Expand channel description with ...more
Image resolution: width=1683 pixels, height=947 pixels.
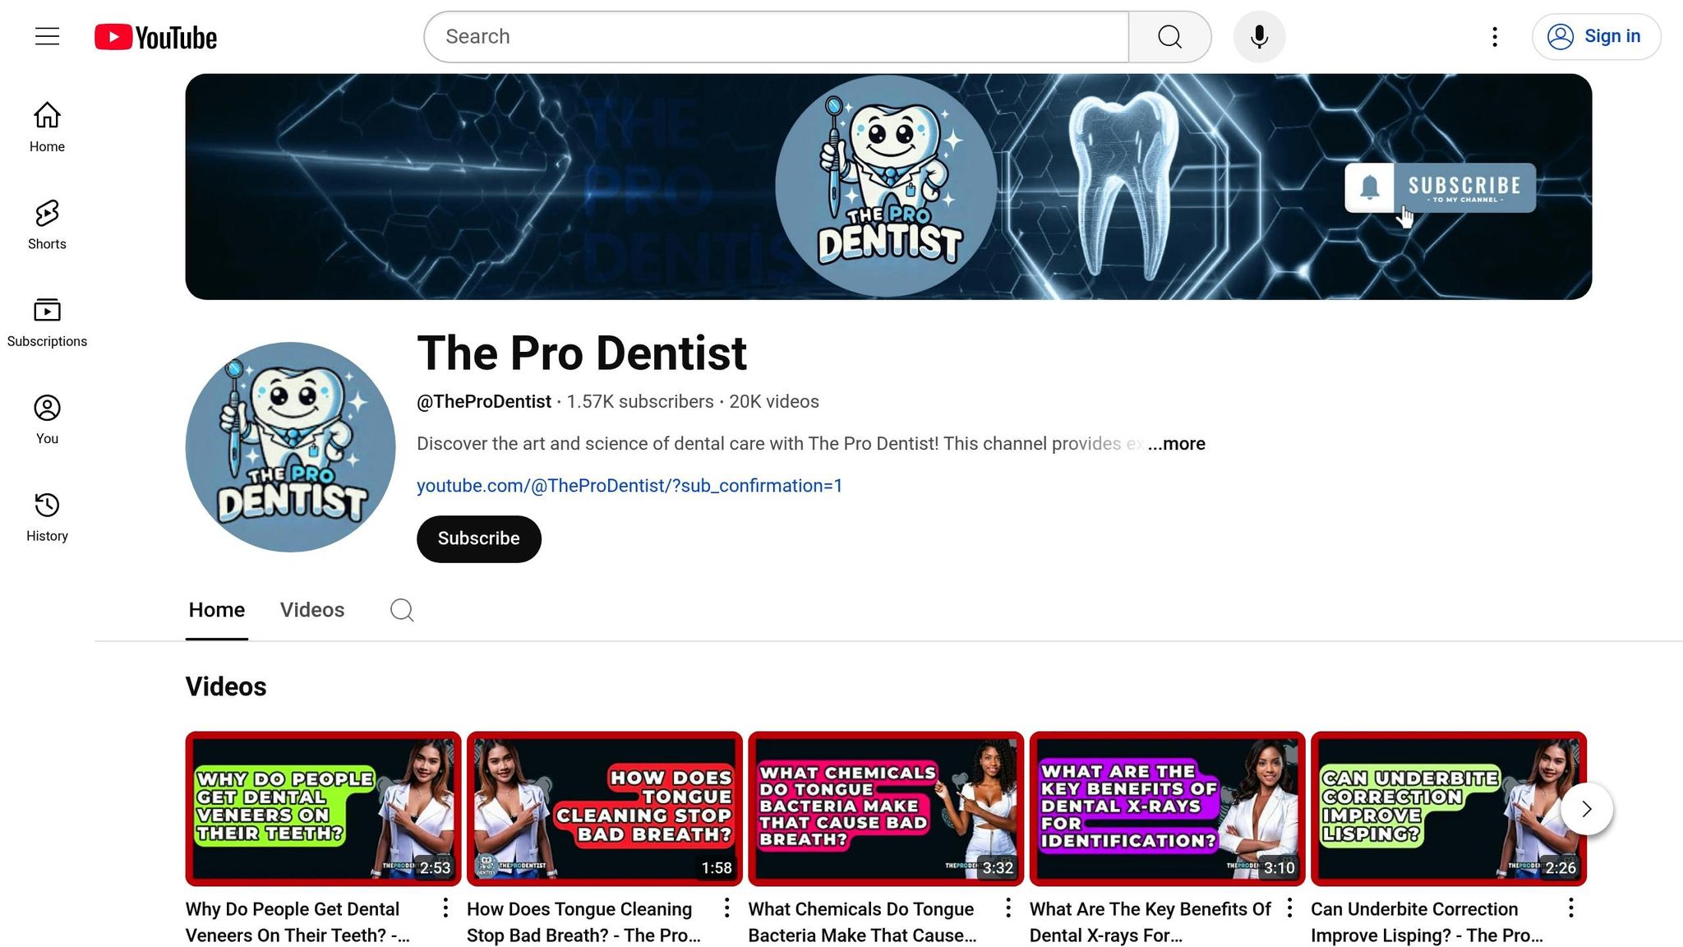(x=1176, y=444)
